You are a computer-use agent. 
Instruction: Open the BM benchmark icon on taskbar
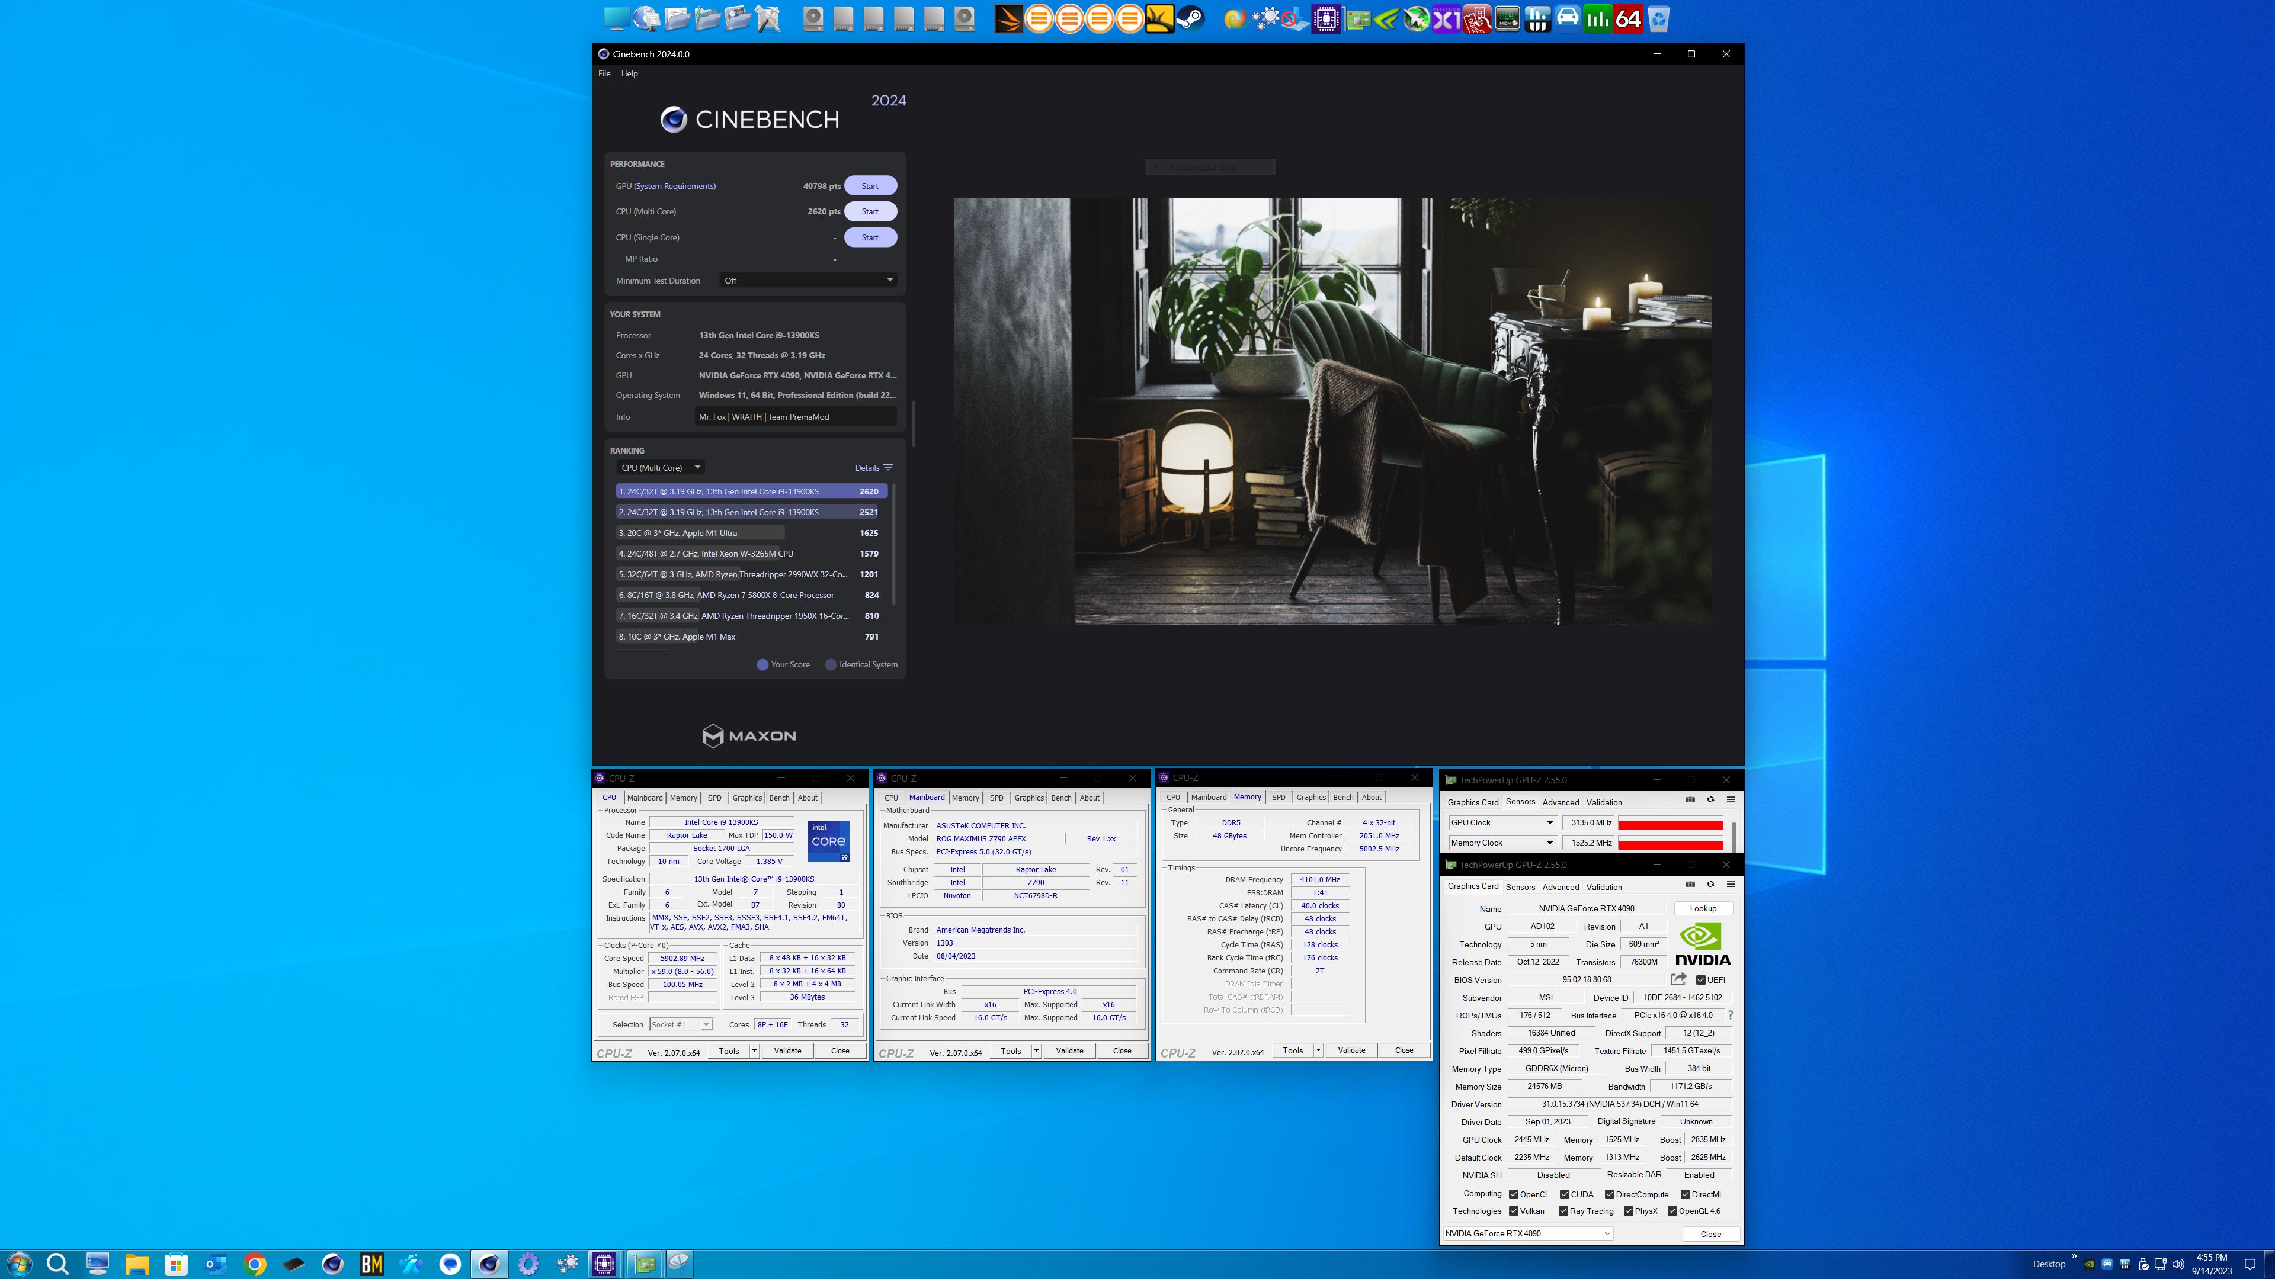pyautogui.click(x=372, y=1264)
